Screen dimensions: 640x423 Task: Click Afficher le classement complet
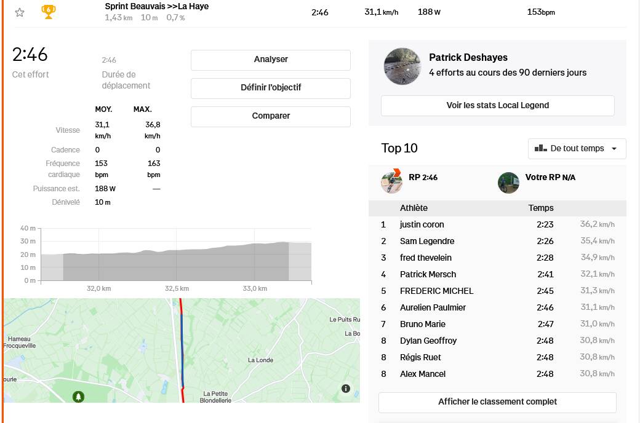[498, 402]
